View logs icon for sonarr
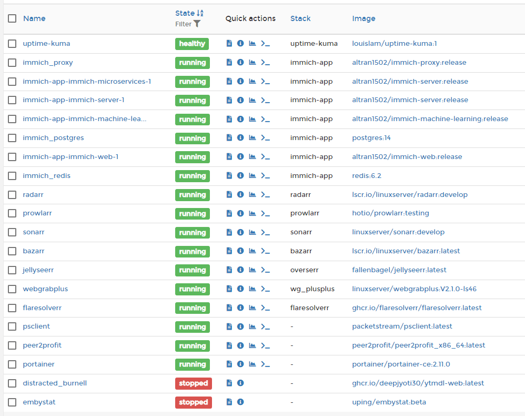Image resolution: width=525 pixels, height=416 pixels. tap(229, 232)
